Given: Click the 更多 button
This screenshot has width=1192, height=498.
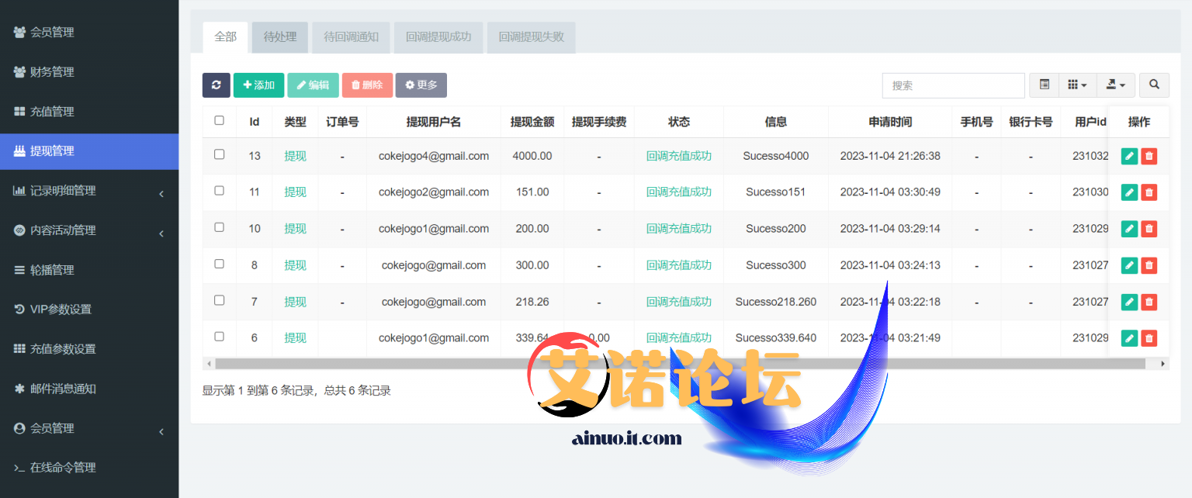Looking at the screenshot, I should [421, 85].
